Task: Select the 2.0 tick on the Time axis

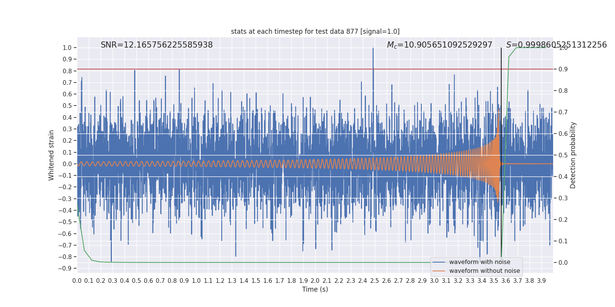Action: (315, 281)
